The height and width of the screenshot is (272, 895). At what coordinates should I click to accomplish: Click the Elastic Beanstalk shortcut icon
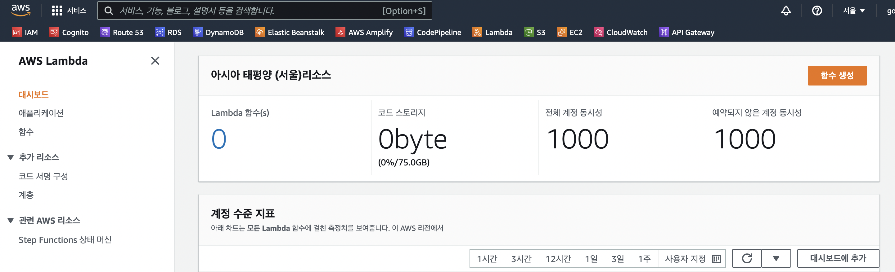[259, 32]
